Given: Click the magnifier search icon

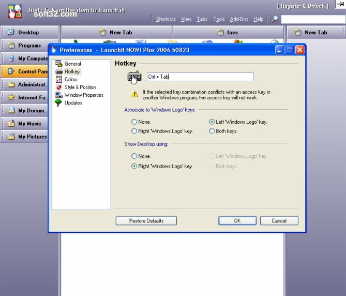Looking at the screenshot, I should (275, 19).
